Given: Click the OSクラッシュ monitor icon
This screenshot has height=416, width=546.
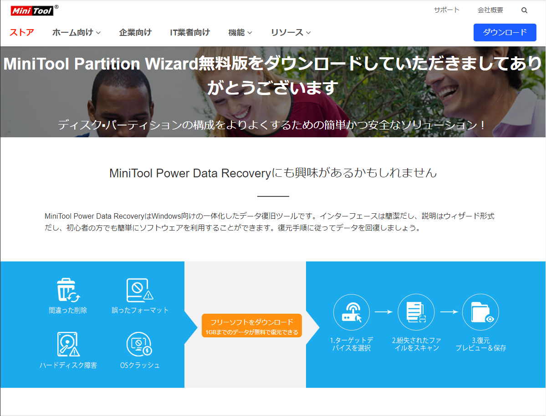Looking at the screenshot, I should [x=139, y=344].
